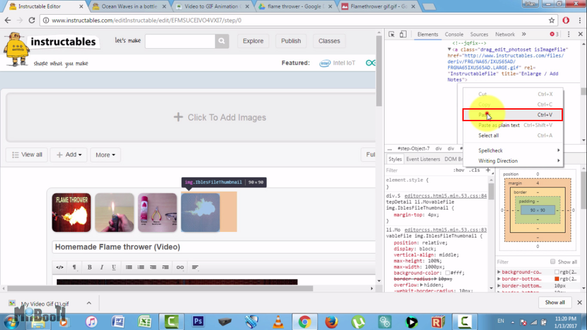The image size is (587, 330).
Task: Click the search magnifier button
Action: (221, 41)
